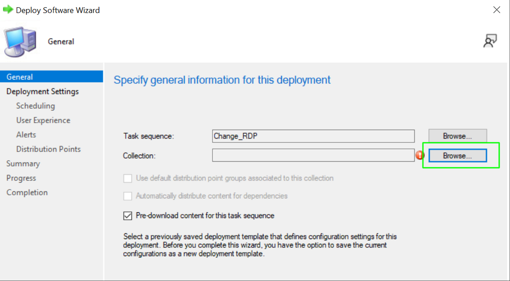Switch to the User Experience page
Image resolution: width=510 pixels, height=281 pixels.
(43, 120)
